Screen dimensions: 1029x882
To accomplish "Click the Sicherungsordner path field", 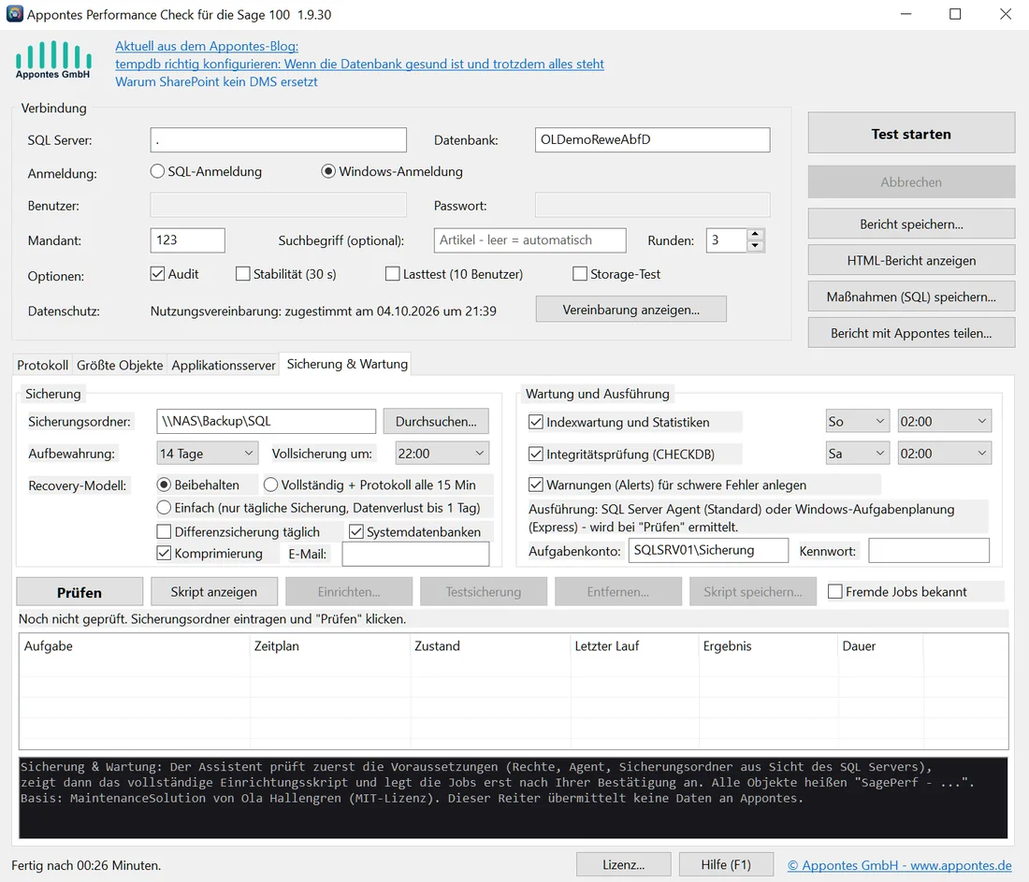I will point(266,421).
